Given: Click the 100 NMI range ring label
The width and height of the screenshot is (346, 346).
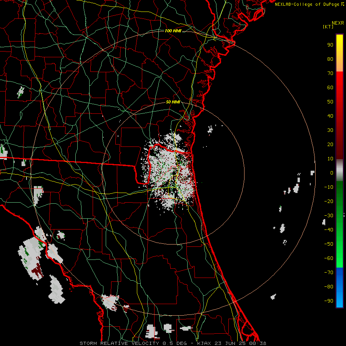Looking at the screenshot, I should [173, 31].
